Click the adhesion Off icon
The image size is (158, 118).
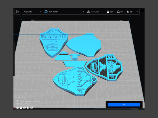pos(128,12)
